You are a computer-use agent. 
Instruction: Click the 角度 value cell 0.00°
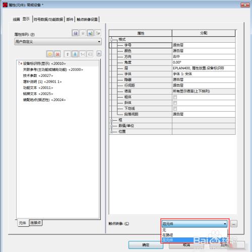click(x=204, y=62)
